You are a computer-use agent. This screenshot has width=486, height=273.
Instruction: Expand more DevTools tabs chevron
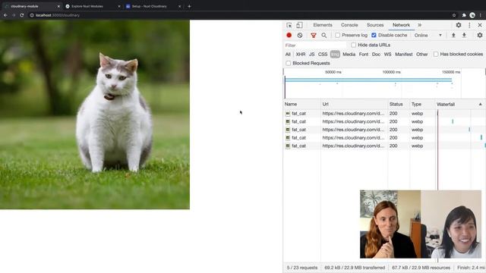pos(419,25)
